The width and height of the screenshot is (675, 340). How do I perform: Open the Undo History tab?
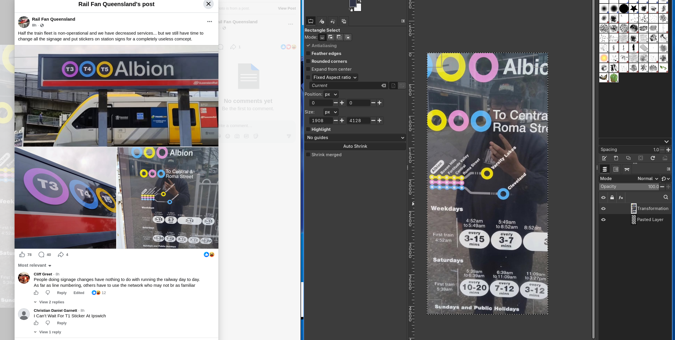point(333,21)
